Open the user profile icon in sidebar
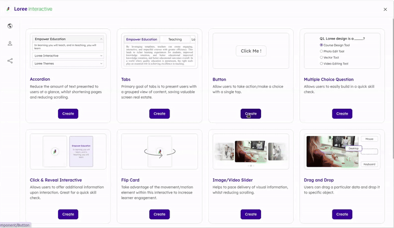 [x=10, y=43]
